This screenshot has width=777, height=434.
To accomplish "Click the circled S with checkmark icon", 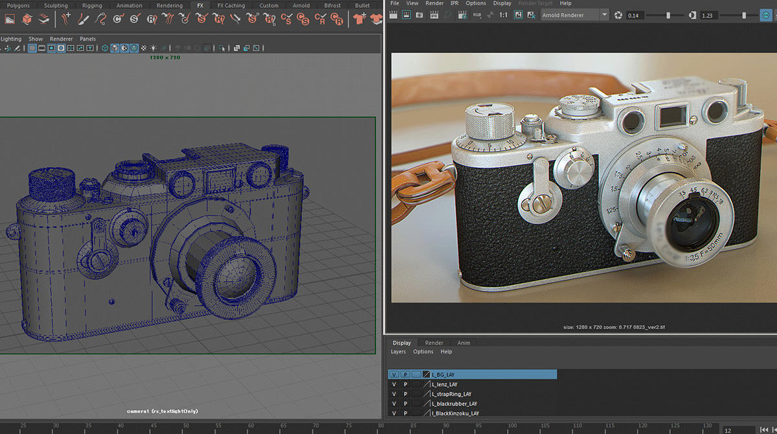I will tap(135, 19).
